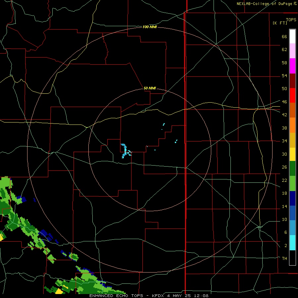Click the "10" legend value
298x298 pixels.
point(284,220)
